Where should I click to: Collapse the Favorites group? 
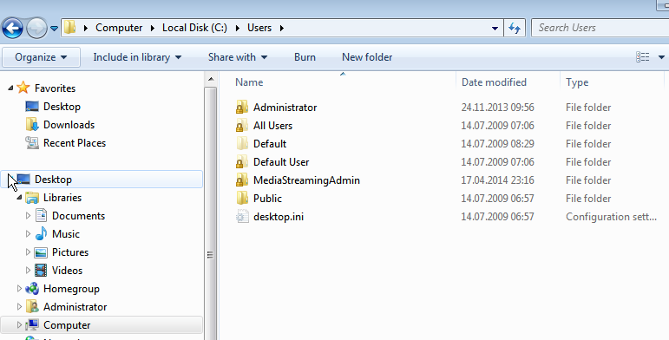(10, 88)
